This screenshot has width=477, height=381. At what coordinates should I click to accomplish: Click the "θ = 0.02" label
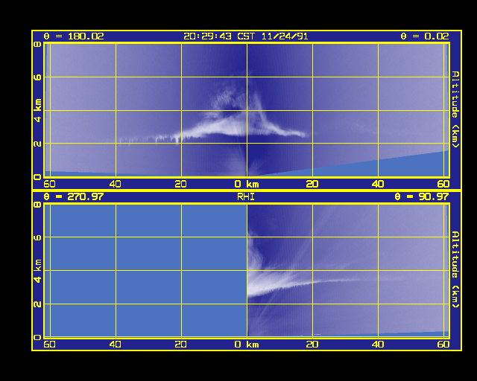(x=425, y=36)
